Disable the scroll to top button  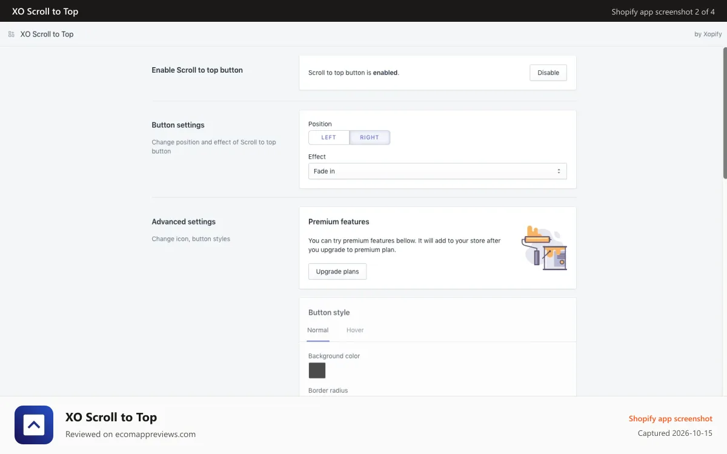coord(548,73)
